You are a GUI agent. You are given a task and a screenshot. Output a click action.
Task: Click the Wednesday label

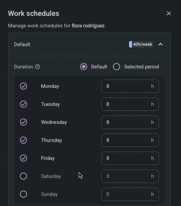[54, 122]
